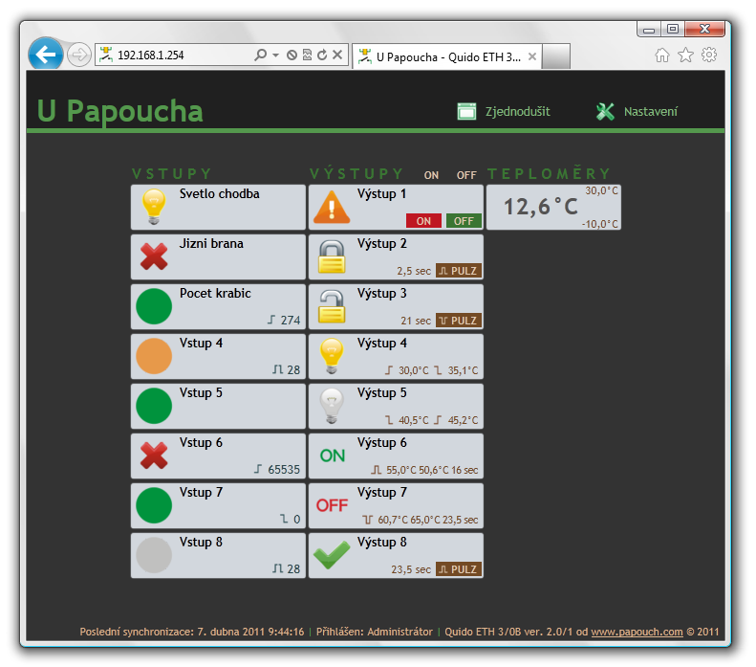Switch Výstup 1 OFF with green button
This screenshot has width=756, height=667.
(464, 220)
